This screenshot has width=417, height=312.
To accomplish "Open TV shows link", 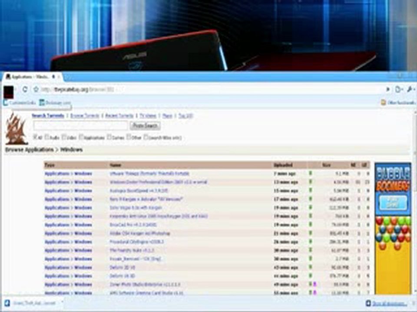I will tap(148, 116).
